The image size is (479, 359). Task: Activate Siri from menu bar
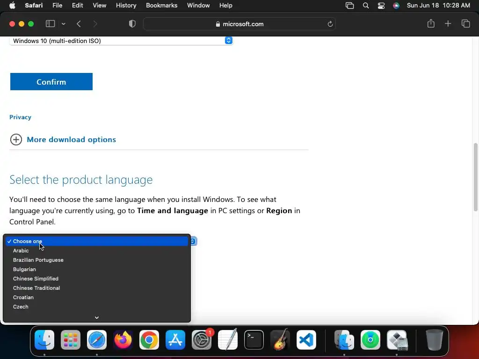396,6
